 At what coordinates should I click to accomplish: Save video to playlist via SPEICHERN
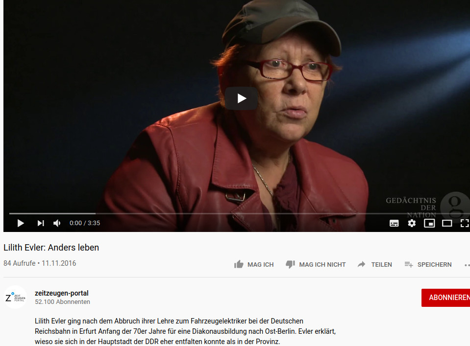[x=428, y=265]
